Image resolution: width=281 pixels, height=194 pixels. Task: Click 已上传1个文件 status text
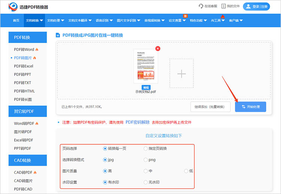pyautogui.click(x=82, y=107)
